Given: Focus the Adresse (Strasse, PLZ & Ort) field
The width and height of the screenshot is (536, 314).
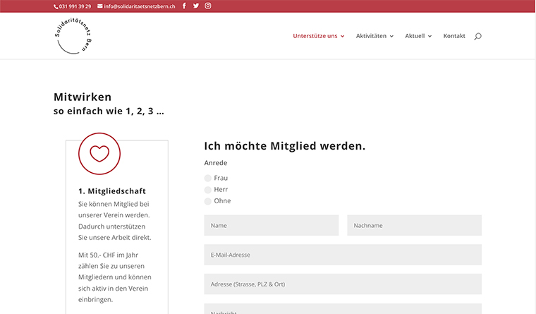Looking at the screenshot, I should (x=343, y=284).
